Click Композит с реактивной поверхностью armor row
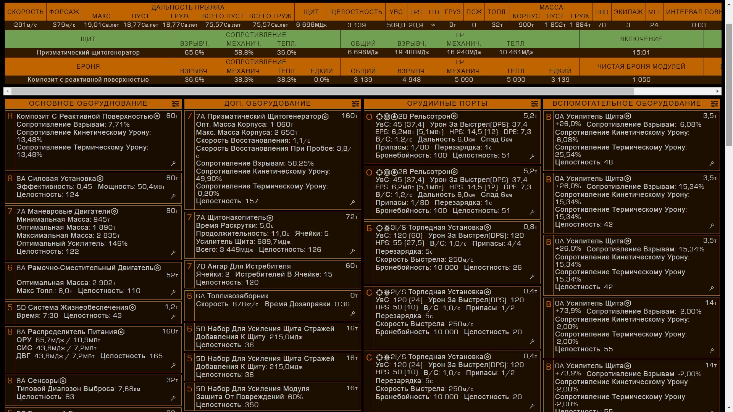The width and height of the screenshot is (733, 412). point(88,80)
